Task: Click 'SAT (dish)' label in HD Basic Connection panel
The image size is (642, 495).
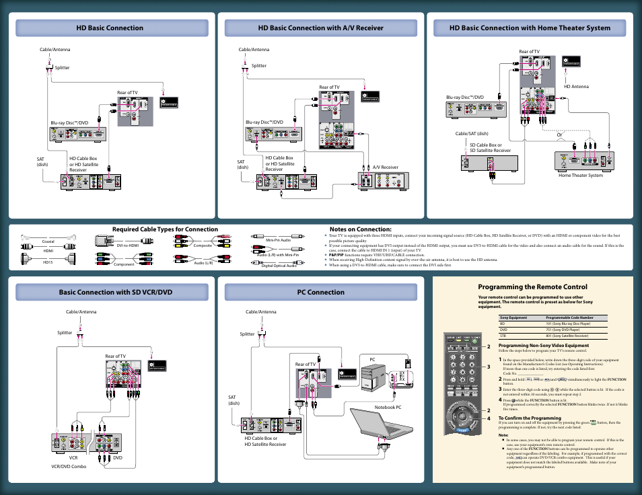Action: [42, 161]
